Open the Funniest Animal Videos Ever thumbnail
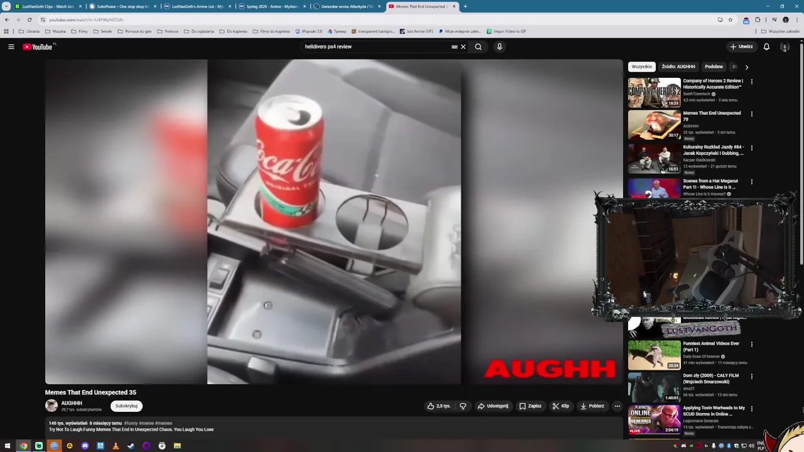Viewport: 804px width, 452px height. click(x=654, y=355)
